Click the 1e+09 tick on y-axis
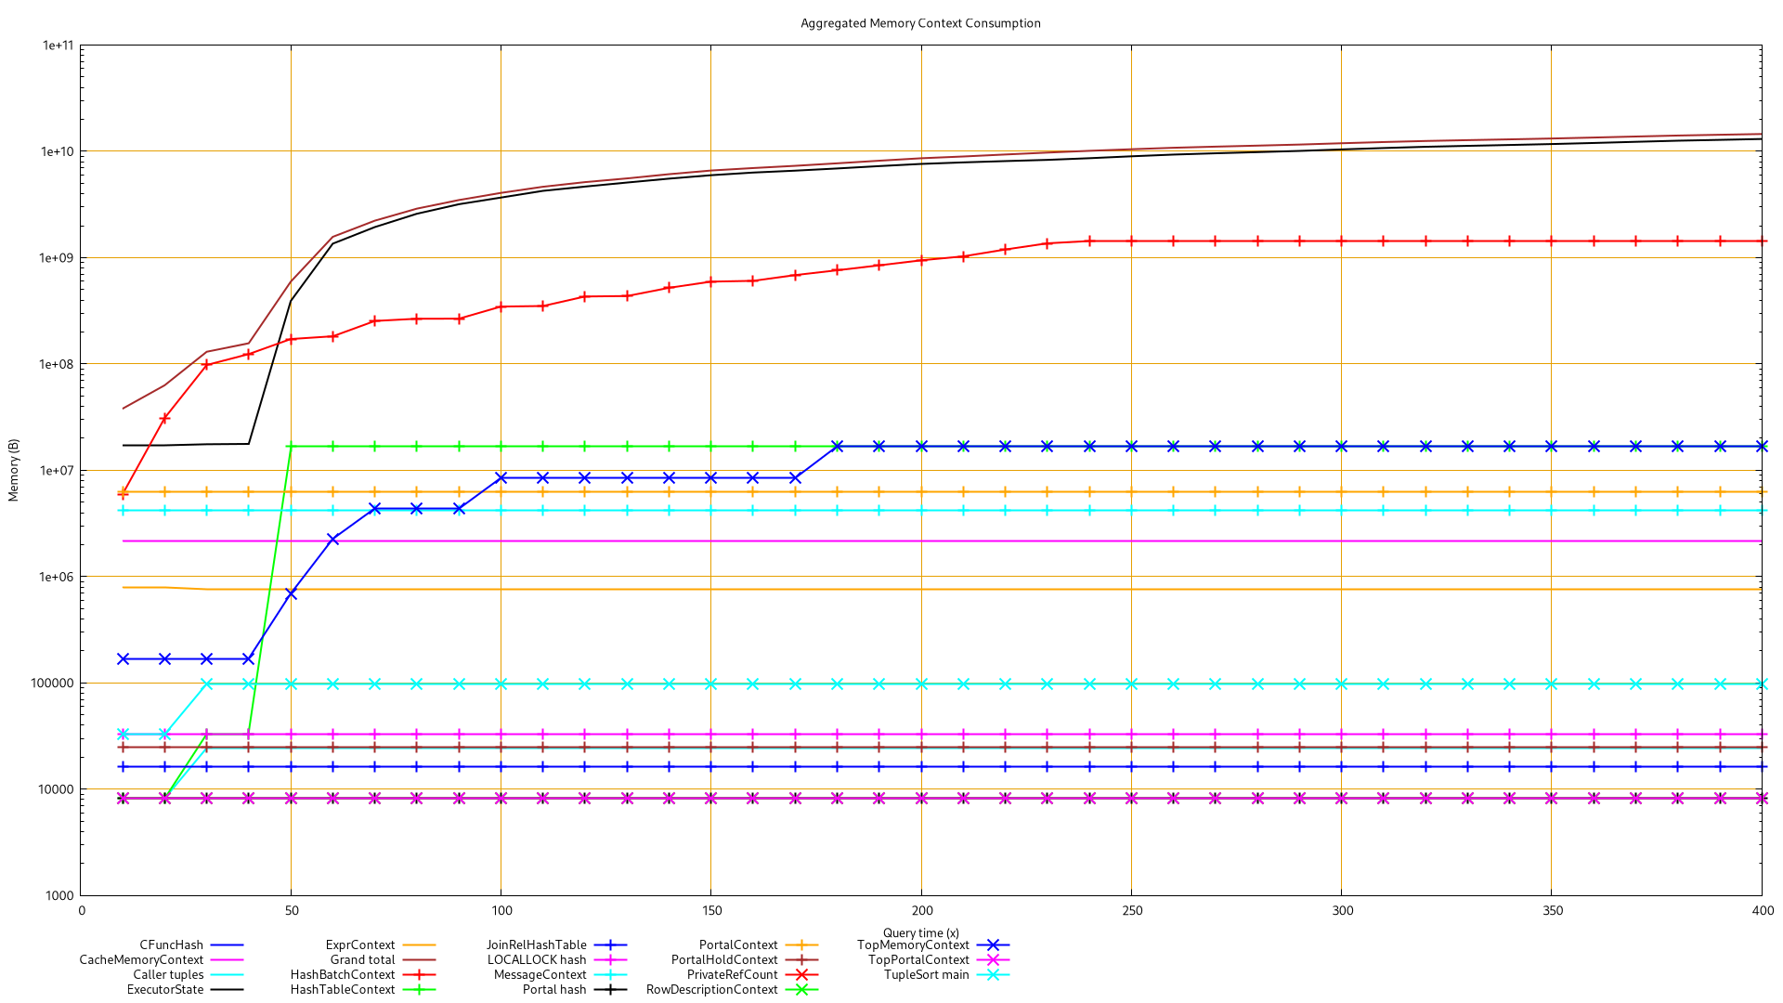The height and width of the screenshot is (1003, 1783). (57, 258)
